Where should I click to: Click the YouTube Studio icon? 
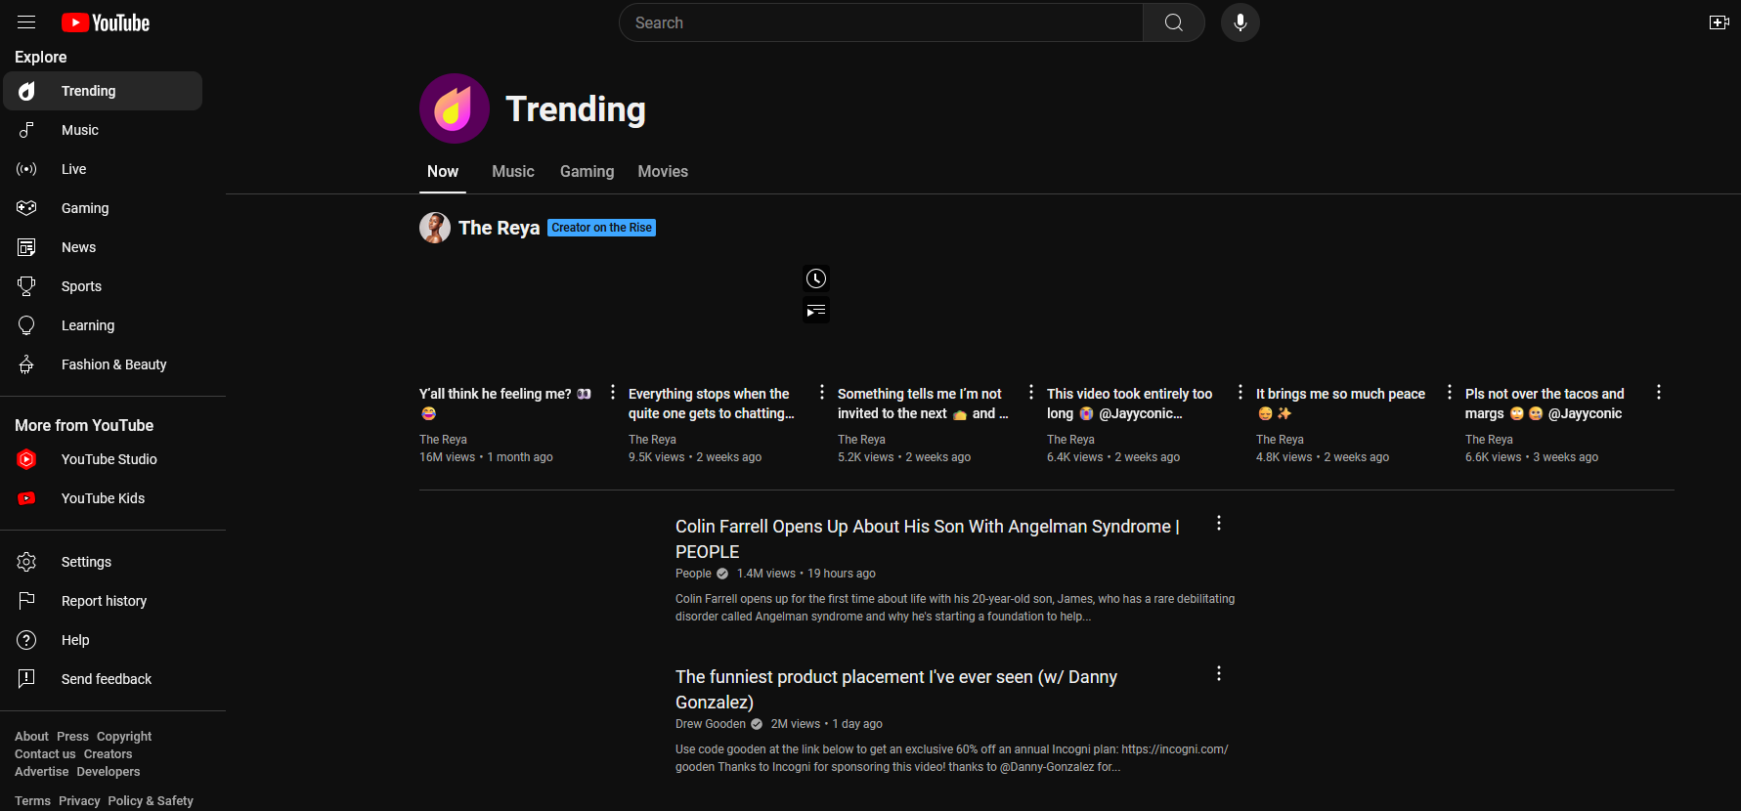coord(27,459)
